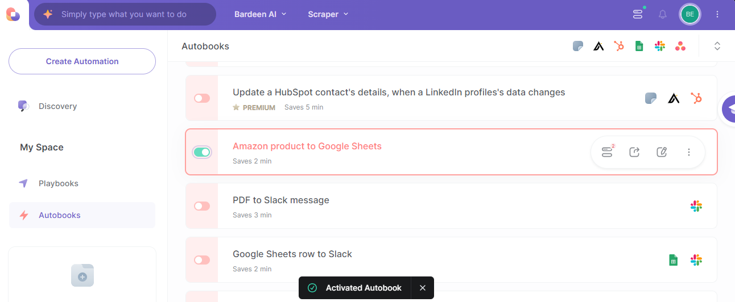Open the notifications bell icon
The width and height of the screenshot is (735, 302).
click(663, 14)
